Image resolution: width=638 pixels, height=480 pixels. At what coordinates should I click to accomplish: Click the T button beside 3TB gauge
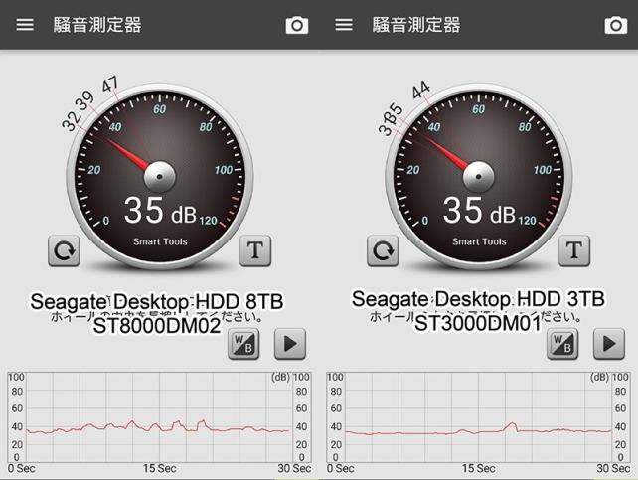pyautogui.click(x=574, y=251)
